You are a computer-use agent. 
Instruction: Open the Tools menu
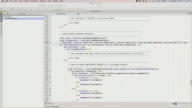click(x=49, y=1)
